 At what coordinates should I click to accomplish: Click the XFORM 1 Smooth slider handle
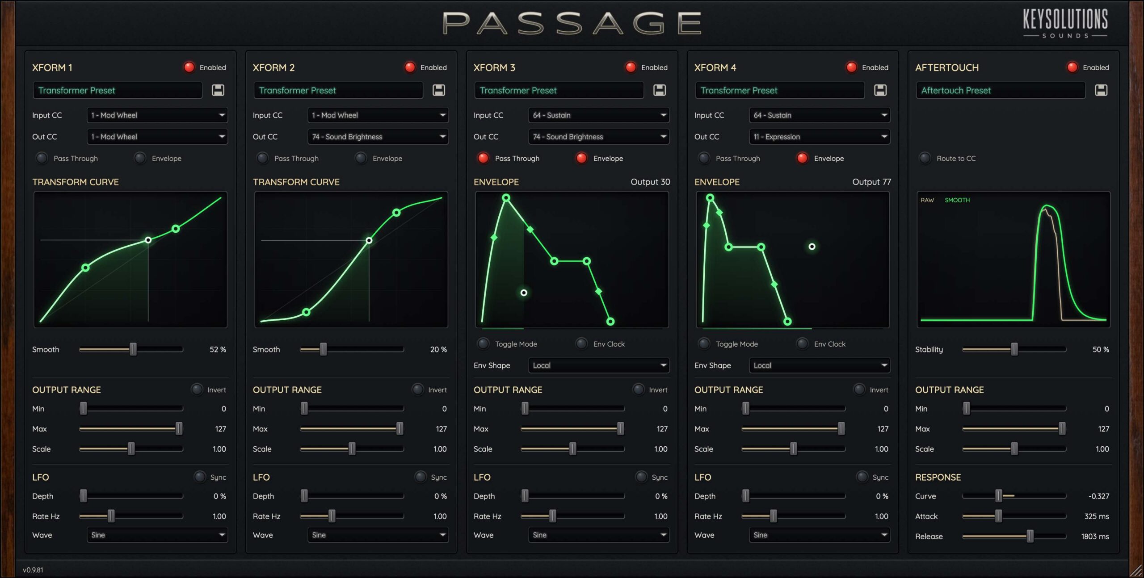(133, 349)
